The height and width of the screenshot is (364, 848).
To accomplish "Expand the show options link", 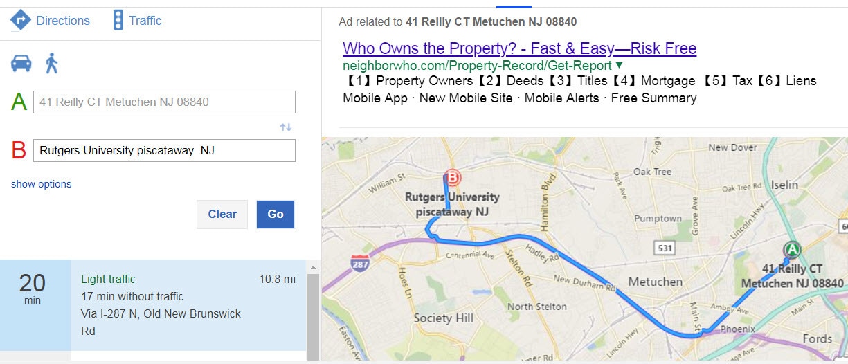I will (41, 184).
